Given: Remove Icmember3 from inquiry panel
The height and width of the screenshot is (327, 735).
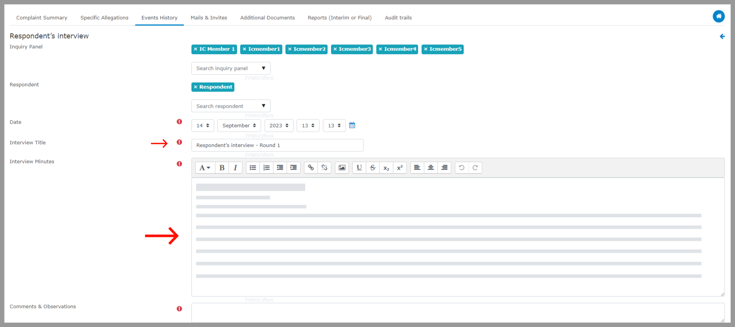Looking at the screenshot, I should click(x=335, y=49).
